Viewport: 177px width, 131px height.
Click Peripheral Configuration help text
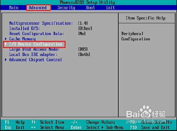tap(136, 36)
